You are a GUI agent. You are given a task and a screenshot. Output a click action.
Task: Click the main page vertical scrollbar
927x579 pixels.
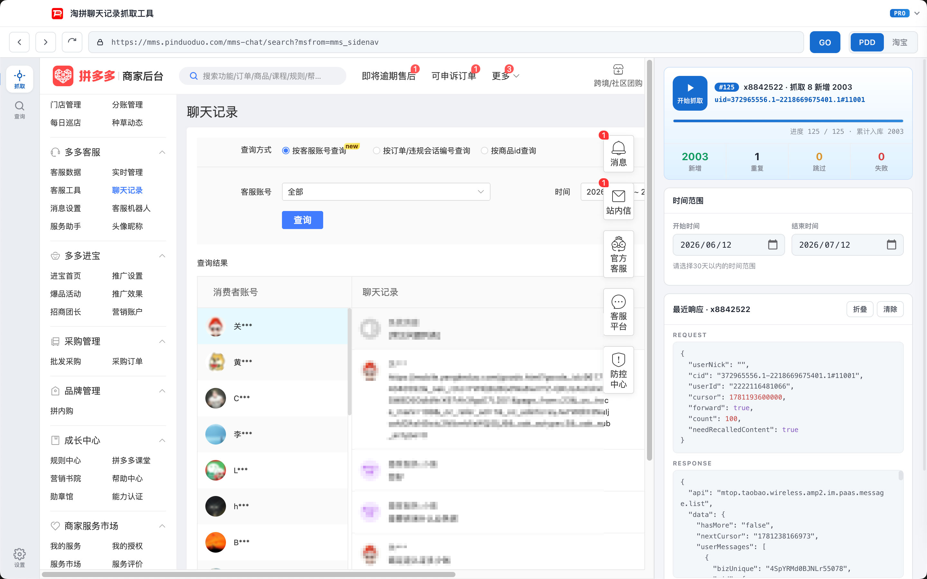649,261
